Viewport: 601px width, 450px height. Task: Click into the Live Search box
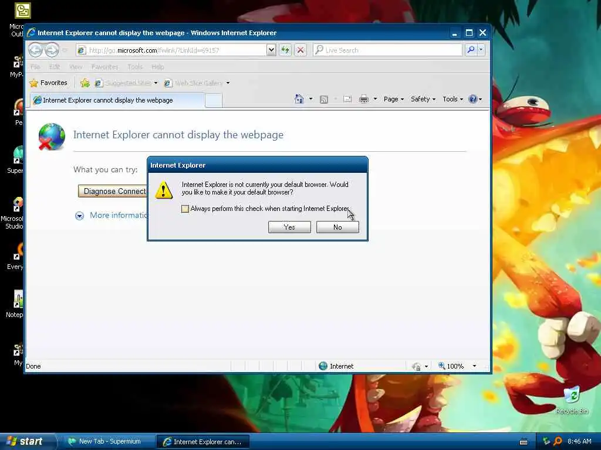(387, 50)
